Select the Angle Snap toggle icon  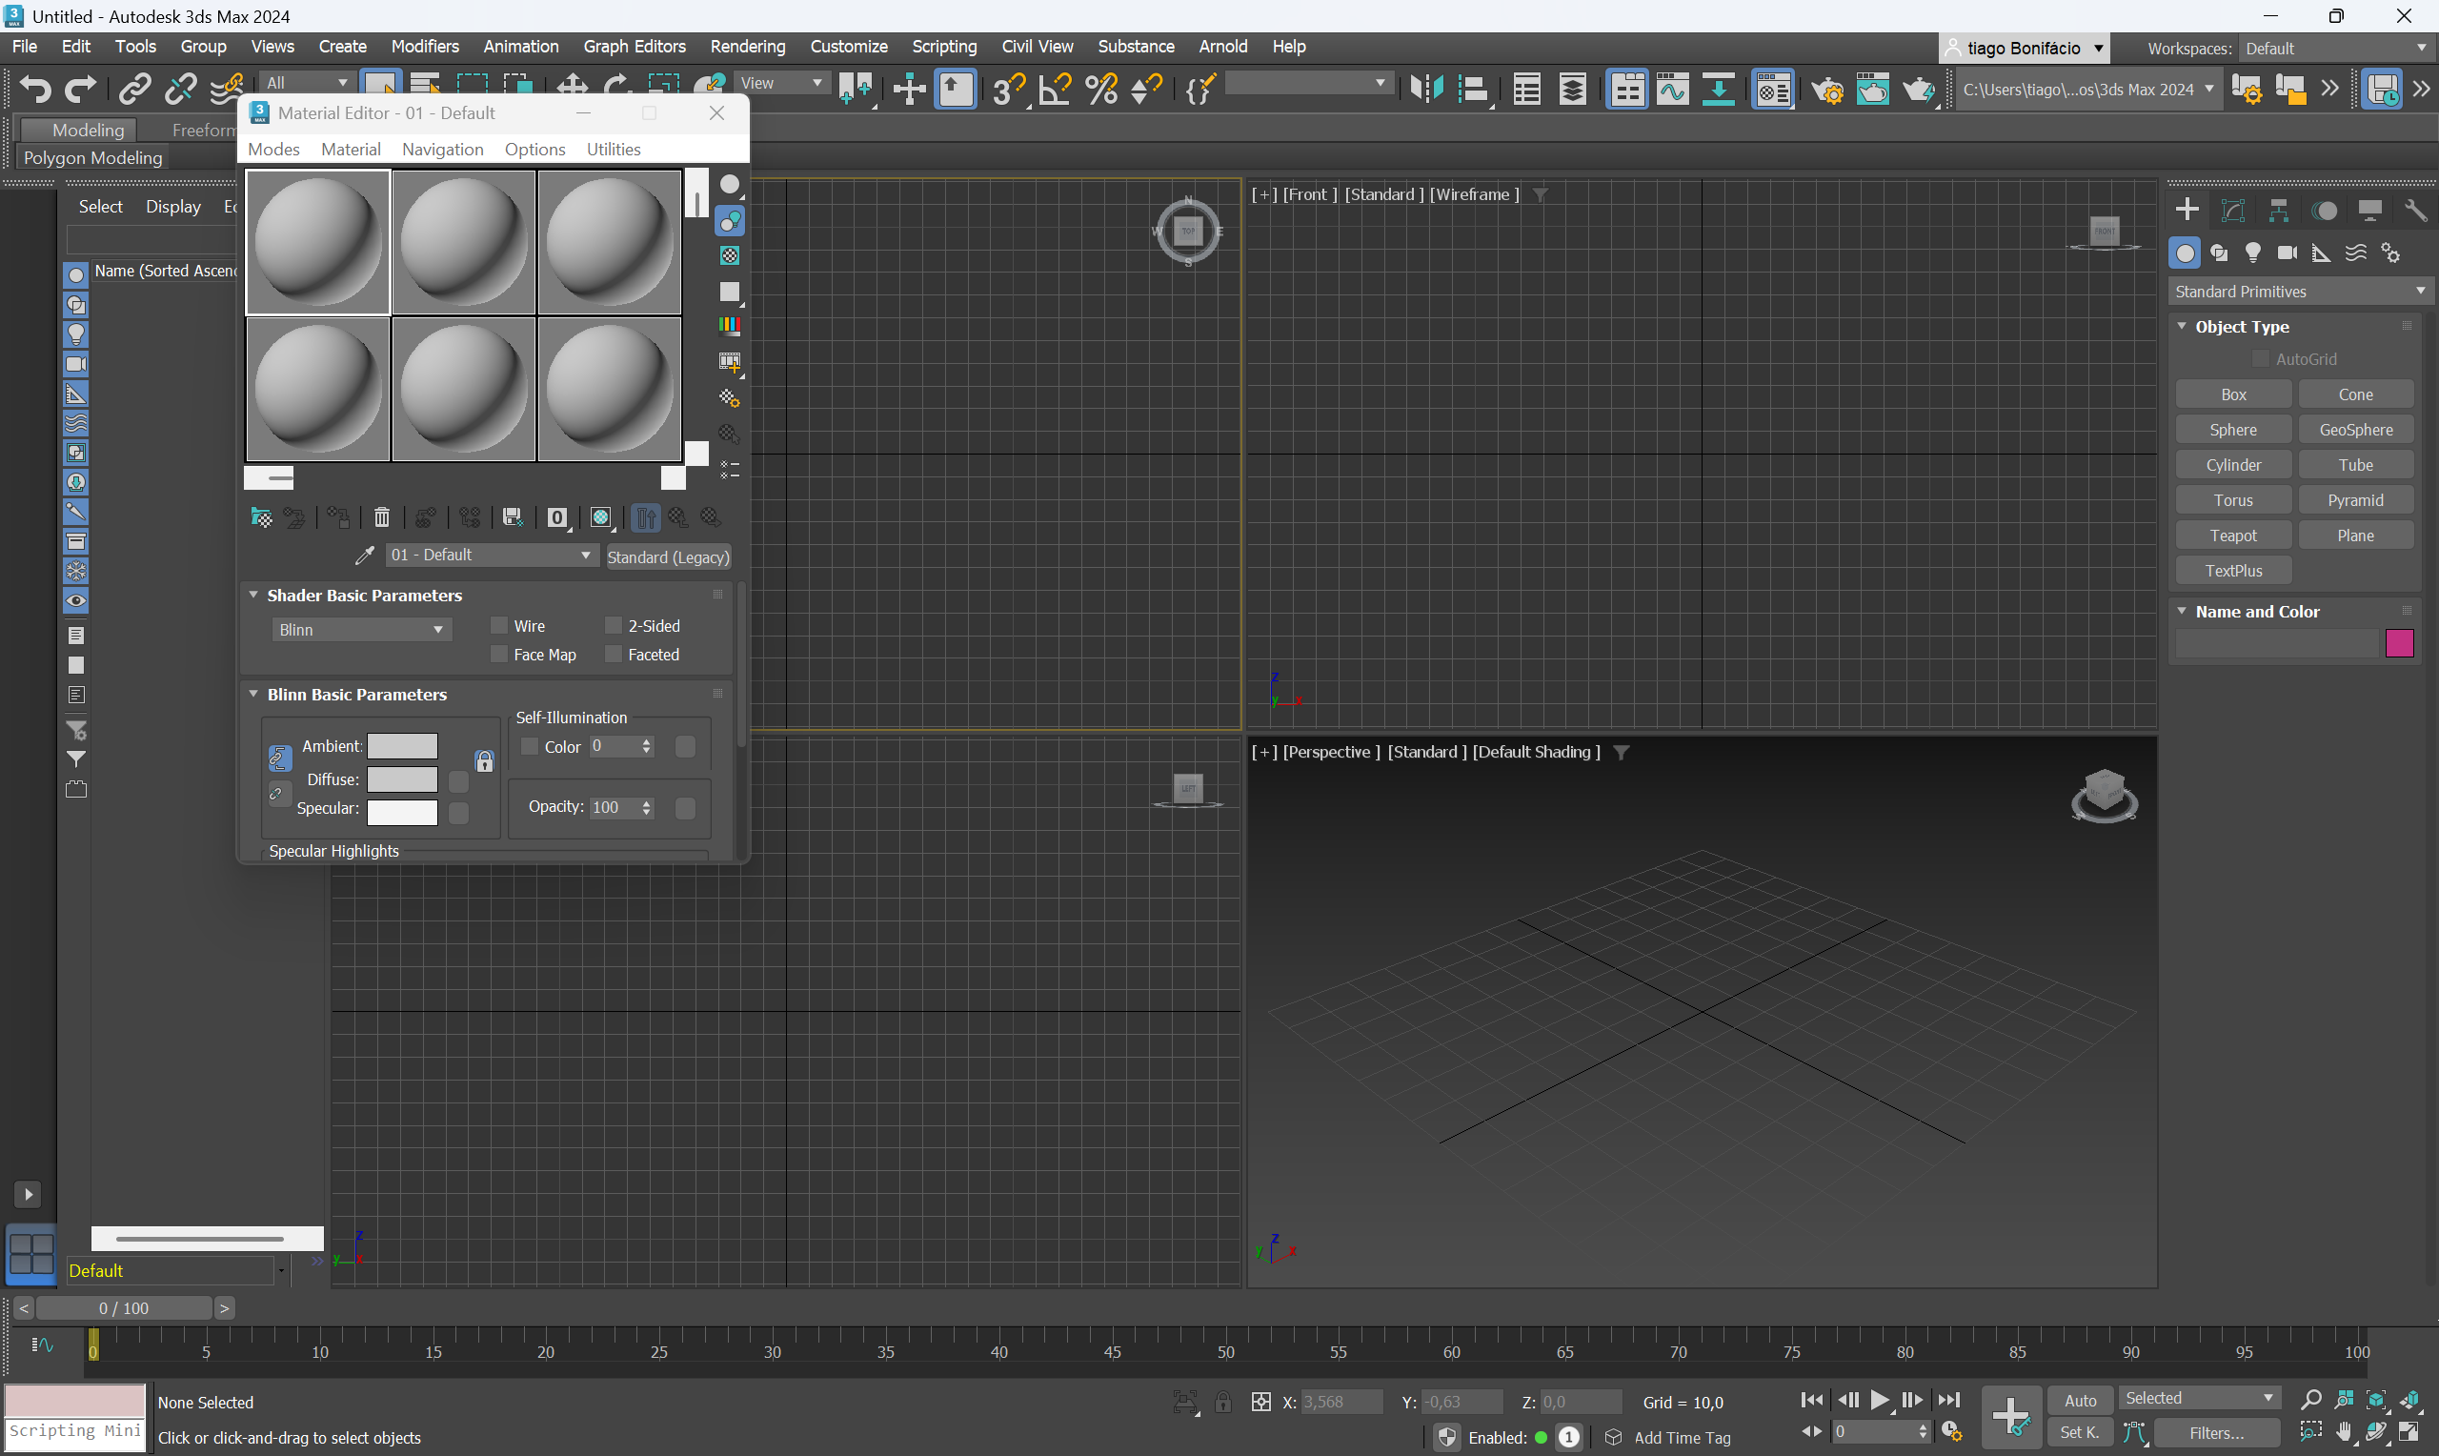1055,90
